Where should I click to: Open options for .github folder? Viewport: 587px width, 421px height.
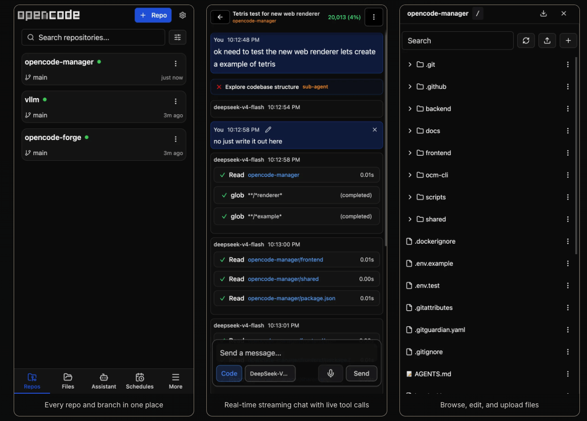pos(568,86)
